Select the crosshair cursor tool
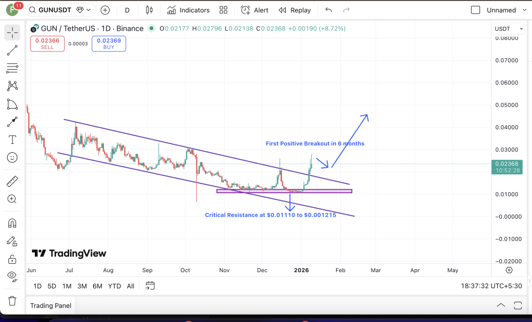This screenshot has height=322, width=532. click(x=12, y=33)
